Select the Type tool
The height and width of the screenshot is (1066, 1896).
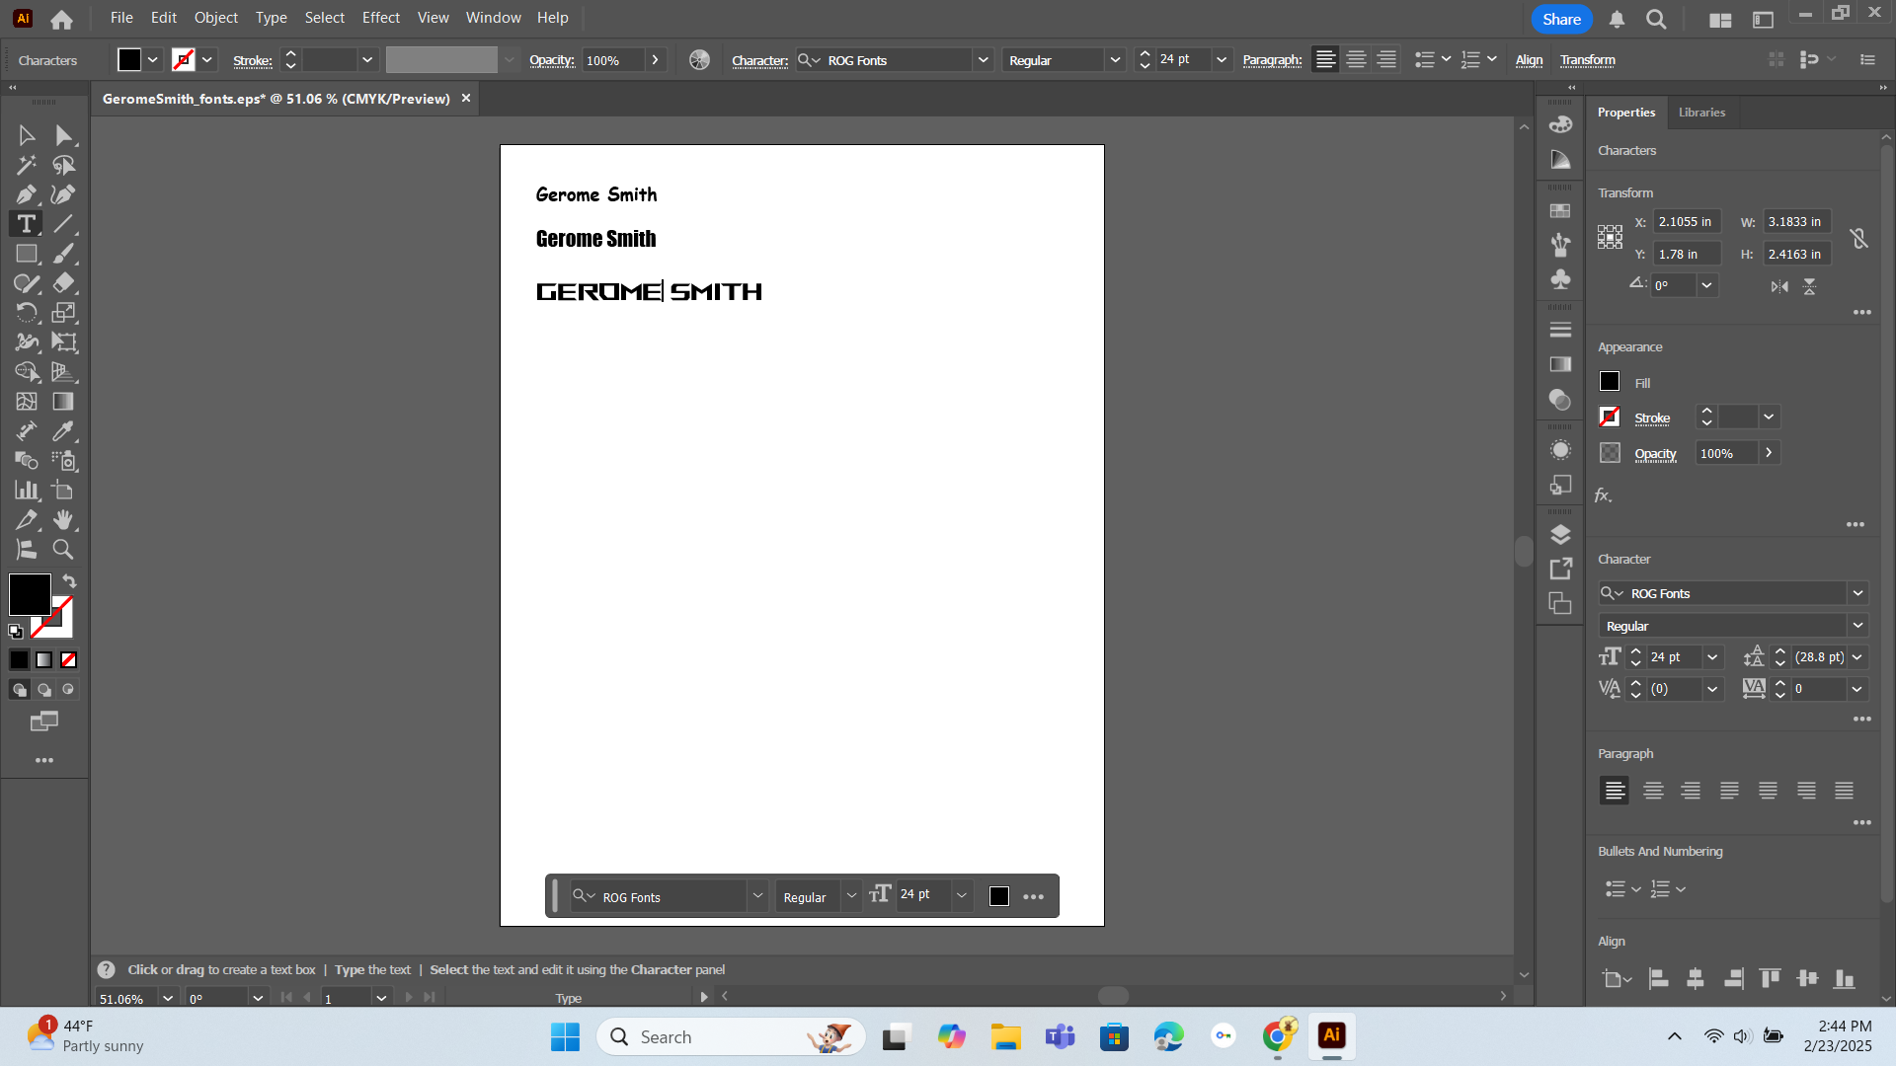click(26, 224)
